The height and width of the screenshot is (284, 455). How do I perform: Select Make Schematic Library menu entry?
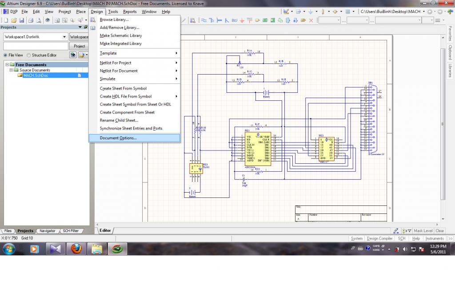tap(121, 35)
